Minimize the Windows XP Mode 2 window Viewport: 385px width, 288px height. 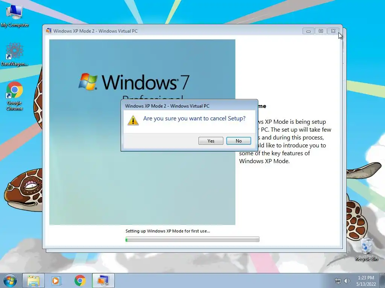(x=308, y=31)
